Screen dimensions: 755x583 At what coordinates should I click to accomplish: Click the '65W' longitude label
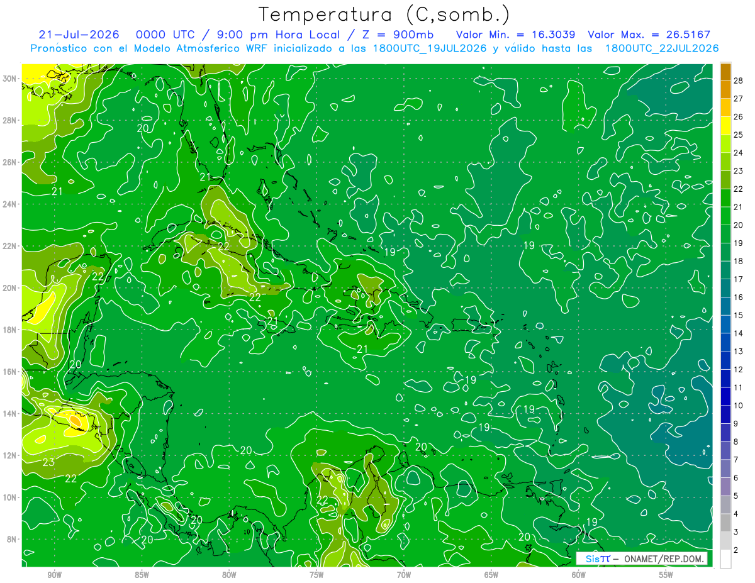tap(491, 575)
